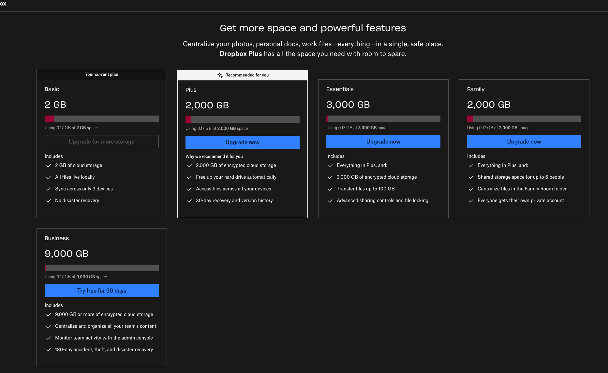This screenshot has width=608, height=373.
Task: Click Shared storage space for up to 6 people text
Action: tap(521, 177)
